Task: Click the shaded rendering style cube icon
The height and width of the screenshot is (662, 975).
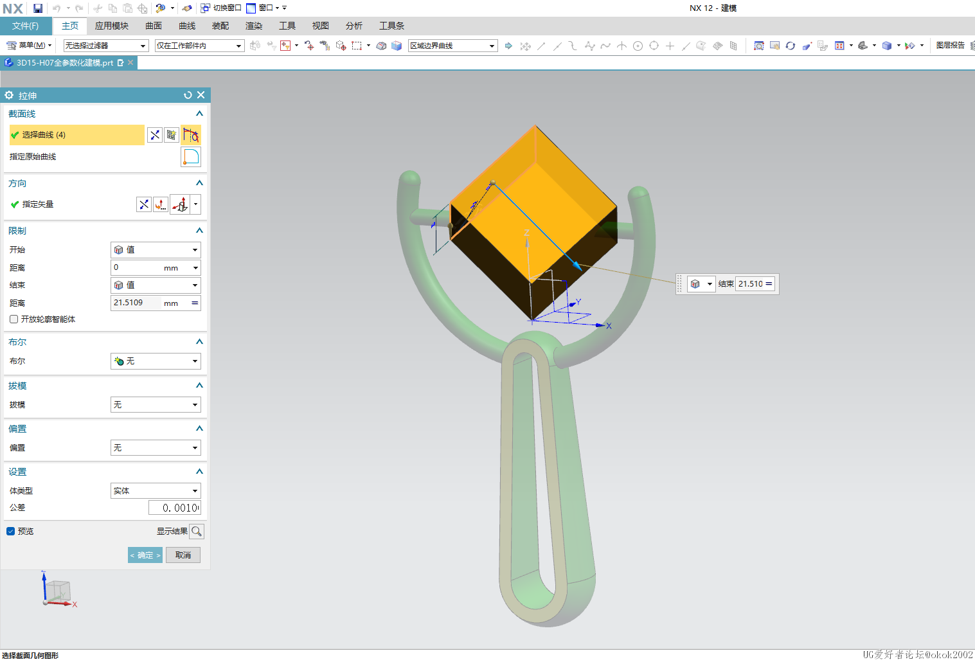Action: [x=887, y=46]
